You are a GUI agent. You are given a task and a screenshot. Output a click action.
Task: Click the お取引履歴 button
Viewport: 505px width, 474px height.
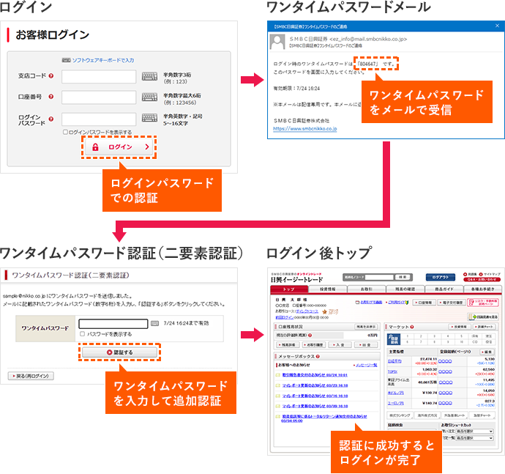[314, 345]
